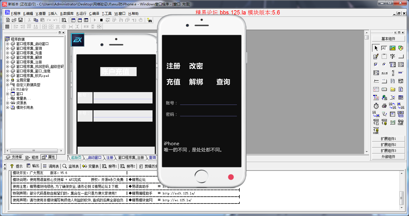This screenshot has width=409, height=216.
Task: Switch to the 属性 panel tab
Action: coord(49,157)
